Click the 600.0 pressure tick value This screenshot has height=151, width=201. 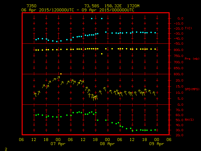pos(177,74)
